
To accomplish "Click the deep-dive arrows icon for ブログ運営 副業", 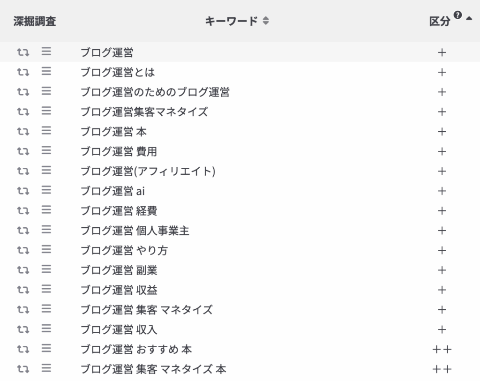I will click(x=23, y=270).
